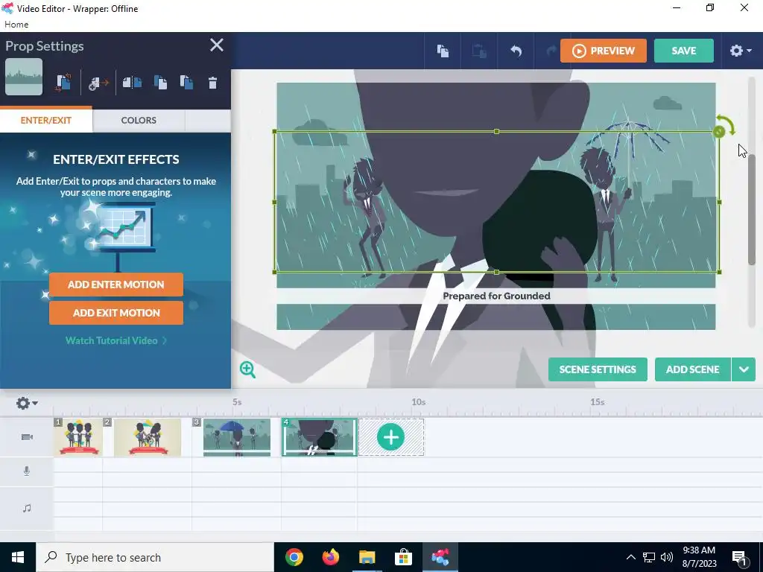
Task: Click the swap prop icon in Prop Settings
Action: 63,82
